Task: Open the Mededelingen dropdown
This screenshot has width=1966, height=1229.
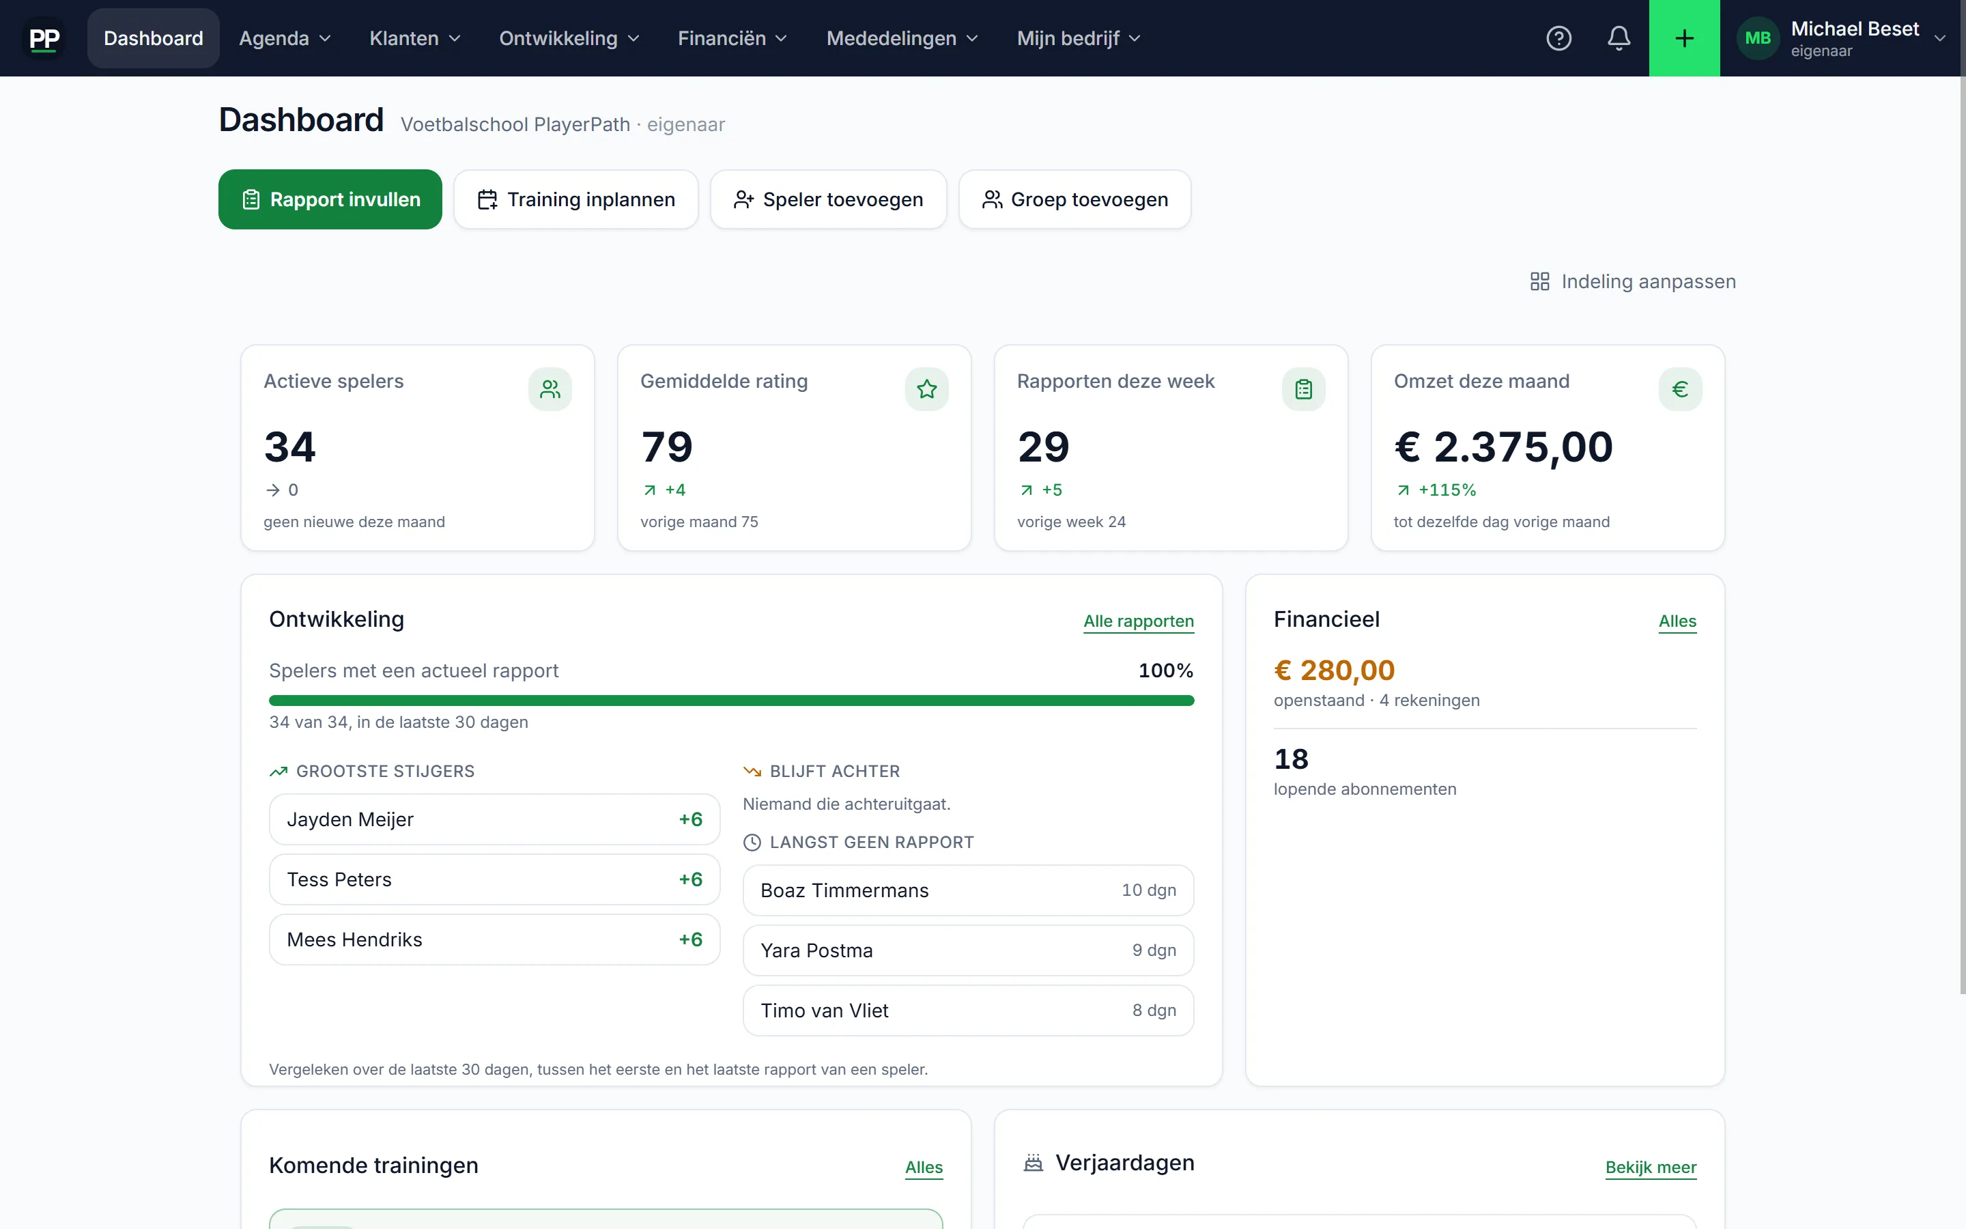Action: (902, 38)
